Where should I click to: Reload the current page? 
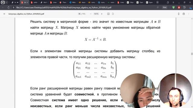click(8, 7)
